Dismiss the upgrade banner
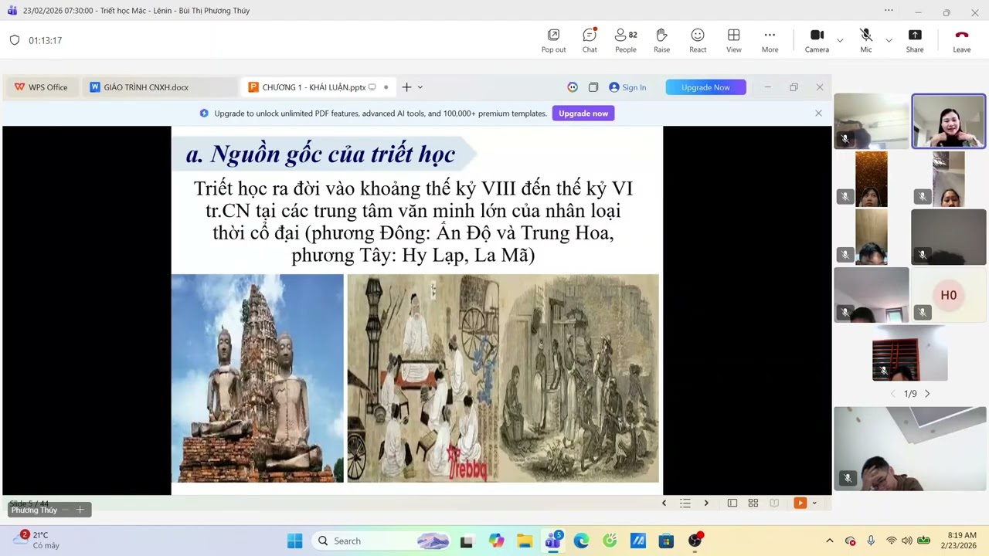Viewport: 989px width, 556px height. click(x=818, y=114)
